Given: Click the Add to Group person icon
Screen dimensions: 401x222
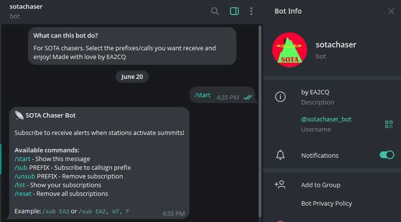Looking at the screenshot, I should point(280,184).
